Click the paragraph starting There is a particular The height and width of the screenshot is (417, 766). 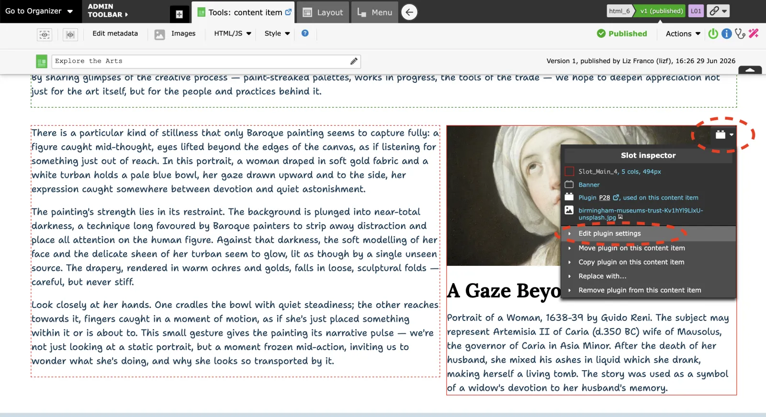click(x=235, y=161)
